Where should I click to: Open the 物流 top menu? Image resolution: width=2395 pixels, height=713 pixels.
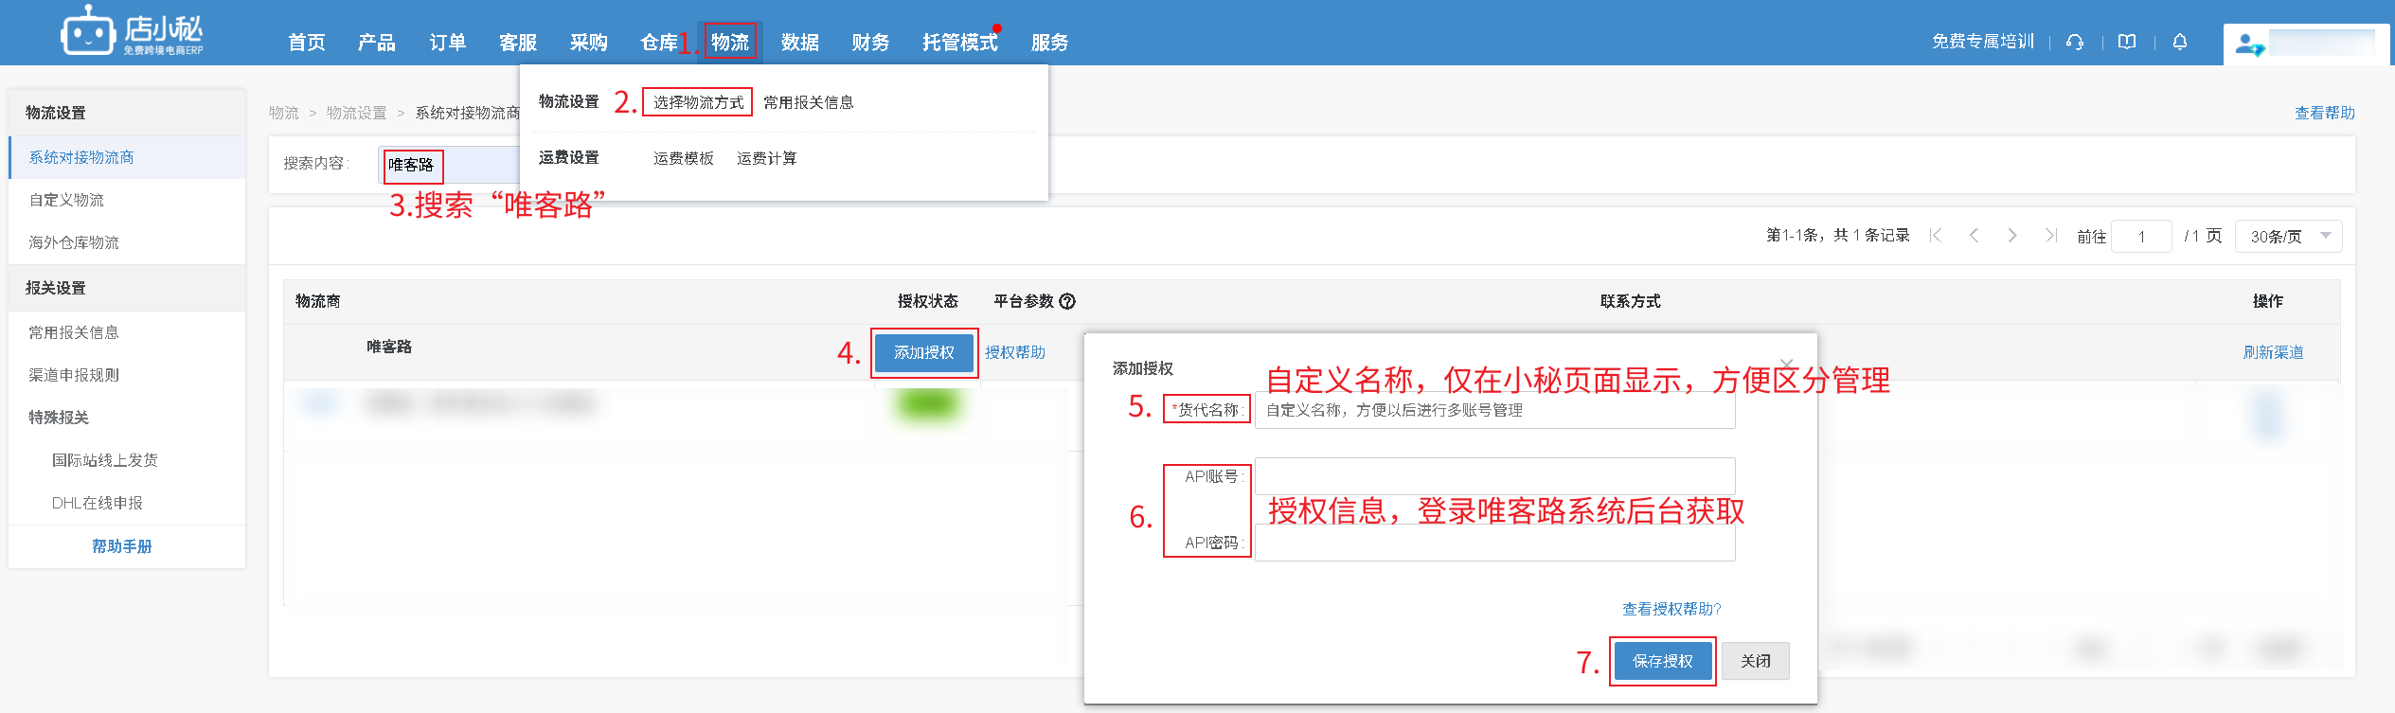729,42
